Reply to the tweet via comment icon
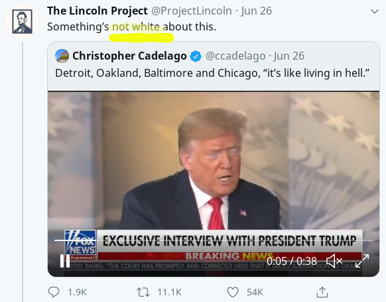 tap(54, 292)
